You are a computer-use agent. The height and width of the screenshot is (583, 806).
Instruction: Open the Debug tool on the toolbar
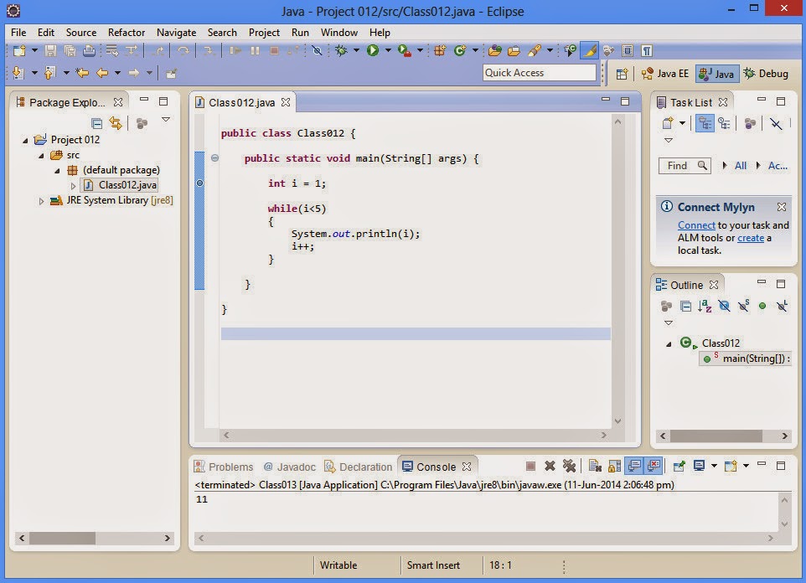tap(340, 49)
